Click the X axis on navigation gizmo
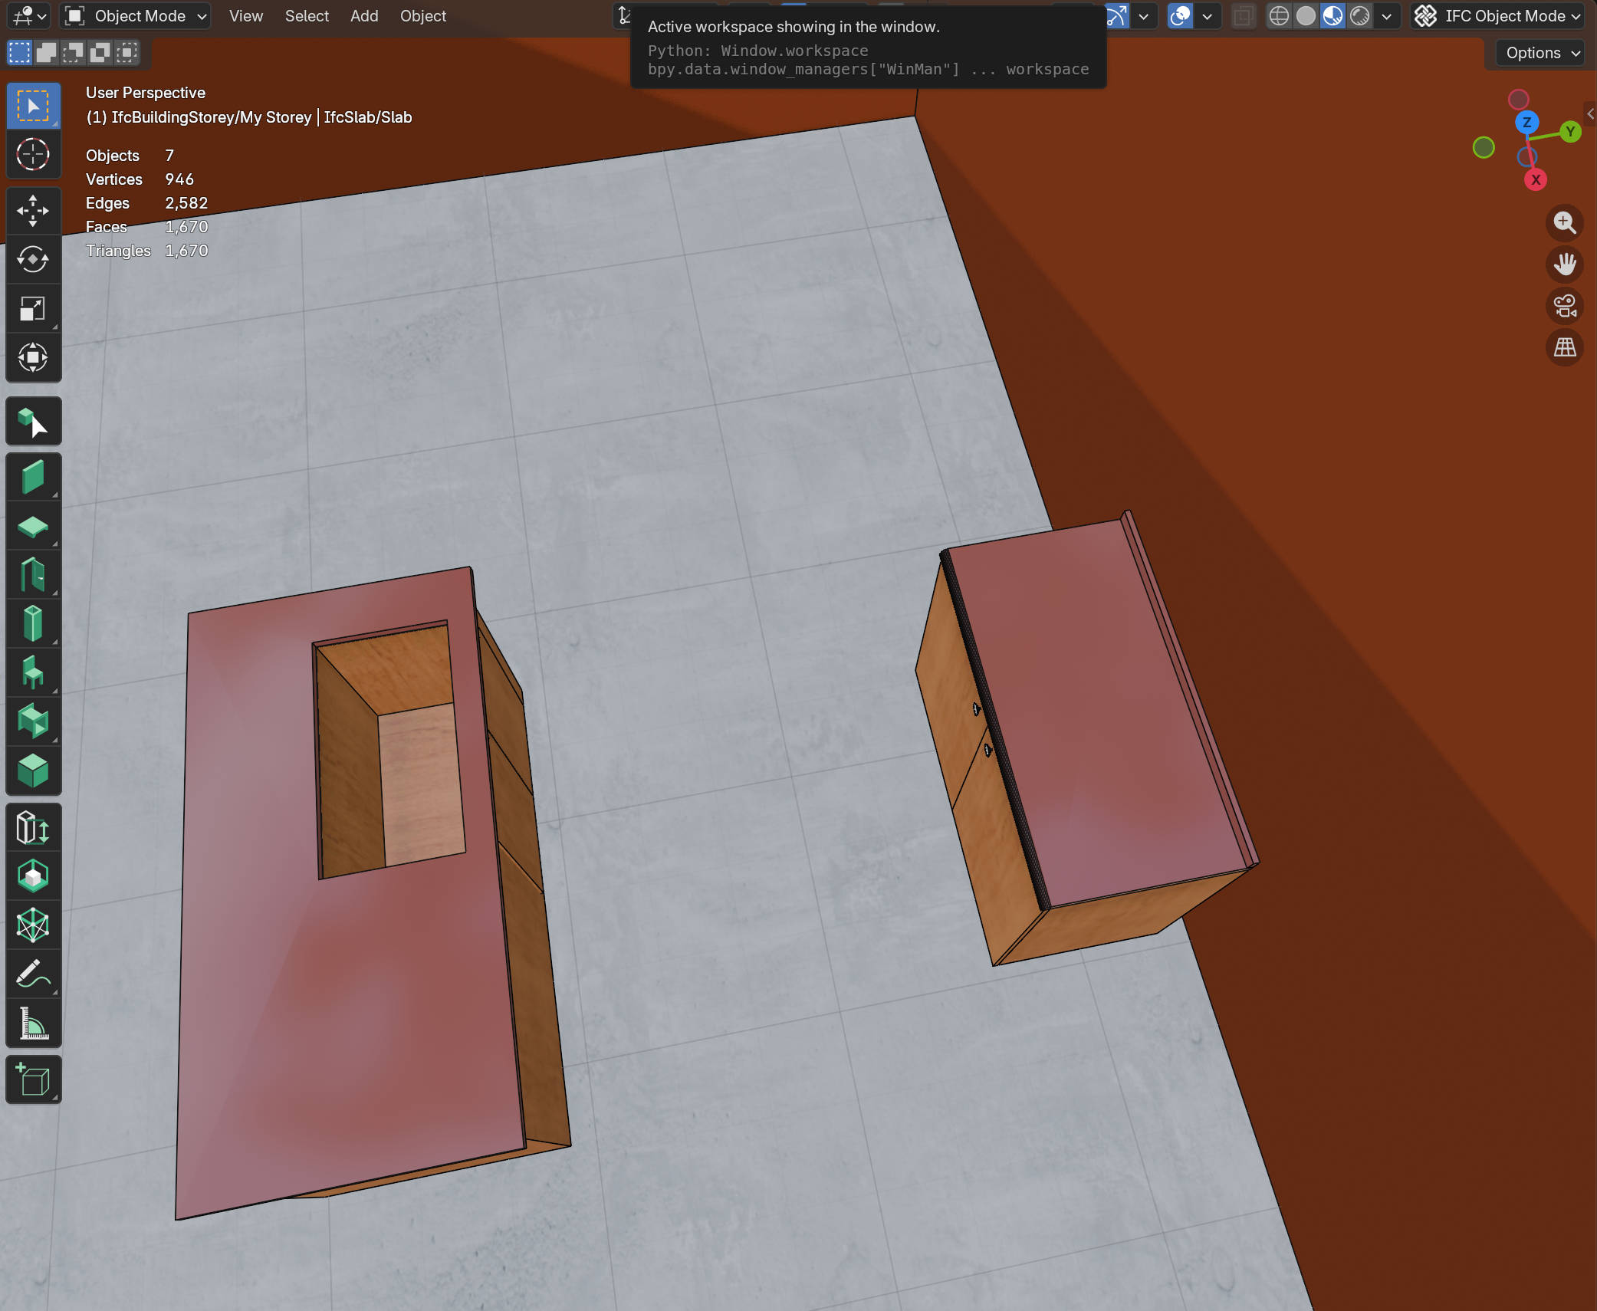This screenshot has height=1311, width=1597. (1535, 180)
